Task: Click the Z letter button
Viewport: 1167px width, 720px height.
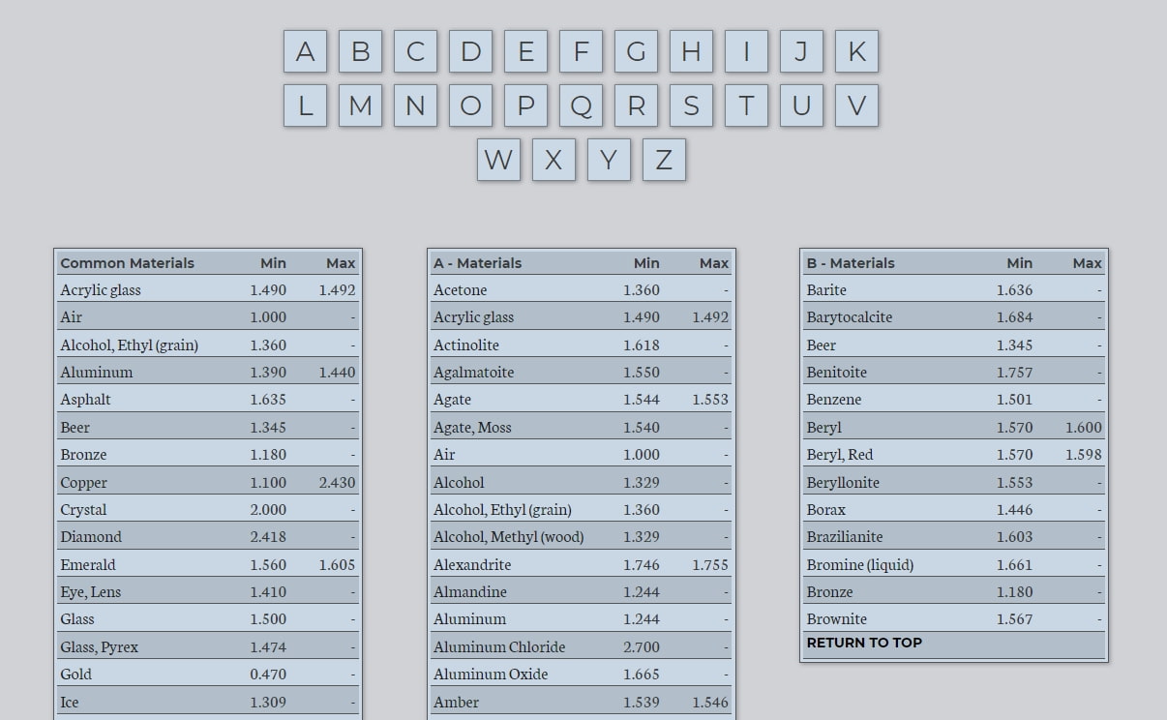Action: (x=664, y=160)
